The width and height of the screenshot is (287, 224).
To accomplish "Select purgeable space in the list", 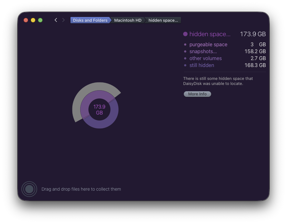I will [x=208, y=45].
